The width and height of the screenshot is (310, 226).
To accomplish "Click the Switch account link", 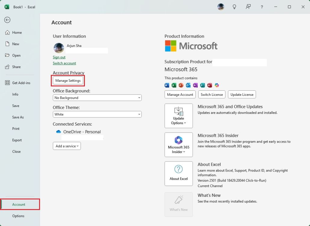I will (64, 63).
